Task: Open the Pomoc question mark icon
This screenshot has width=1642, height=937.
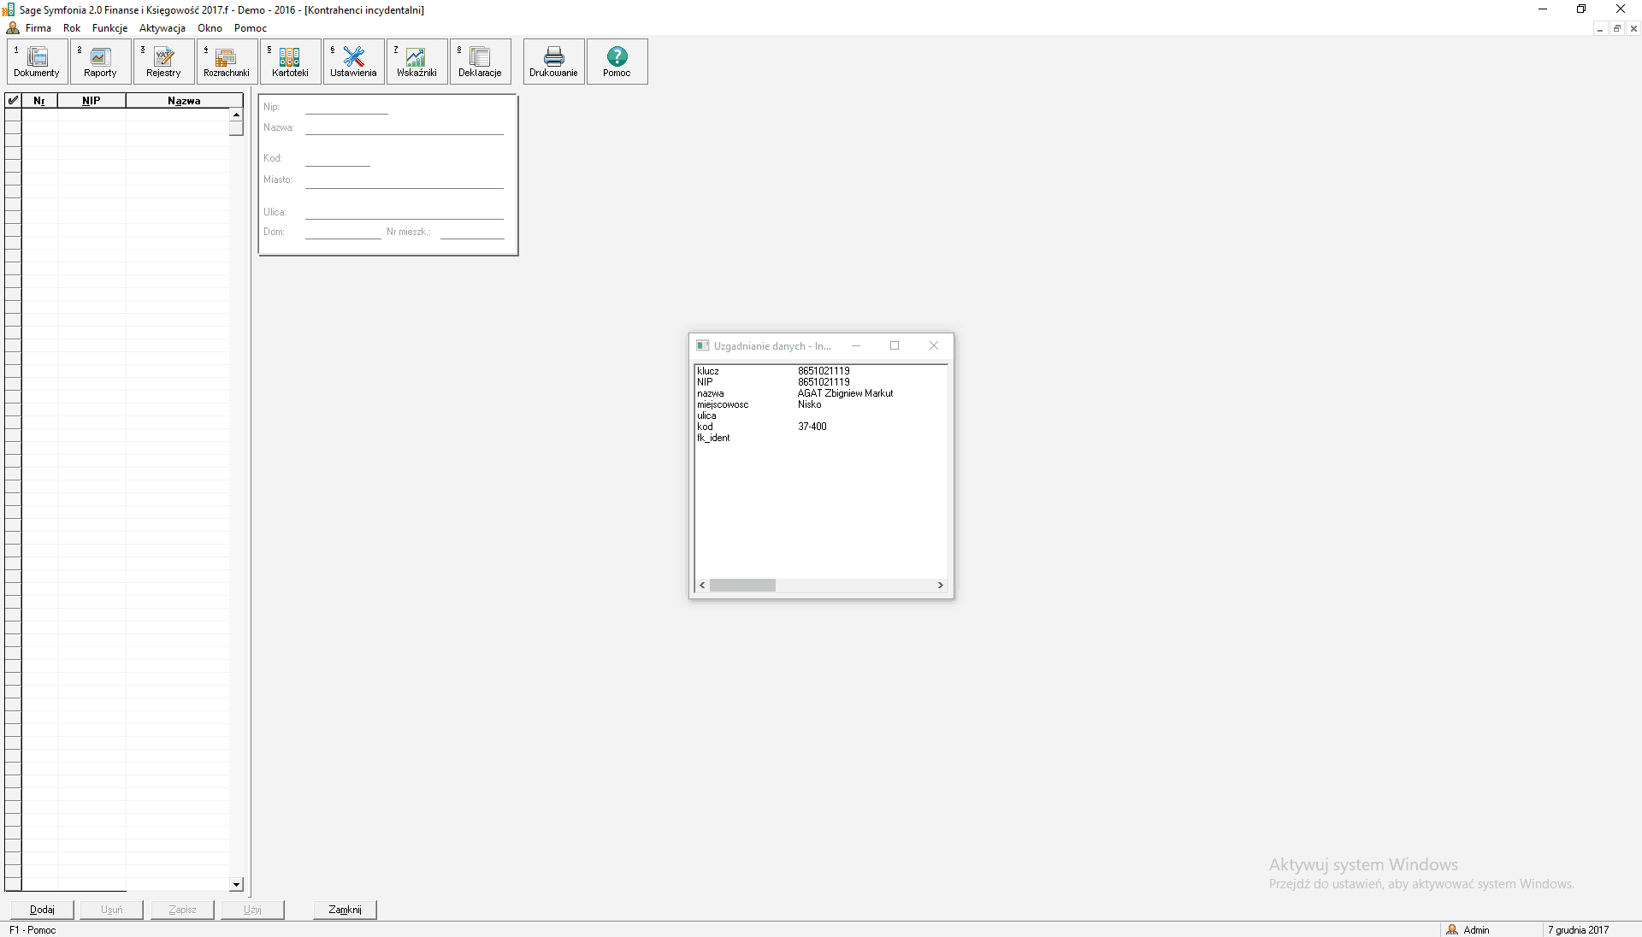Action: [x=617, y=61]
